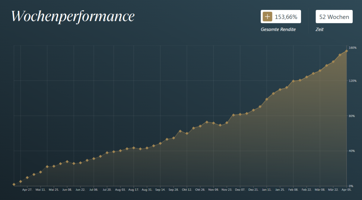The image size is (362, 200).
Task: Click the 160% mark on the value axis
Action: pos(352,47)
